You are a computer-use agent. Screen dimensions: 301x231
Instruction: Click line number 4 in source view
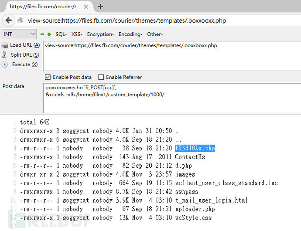pos(15,148)
